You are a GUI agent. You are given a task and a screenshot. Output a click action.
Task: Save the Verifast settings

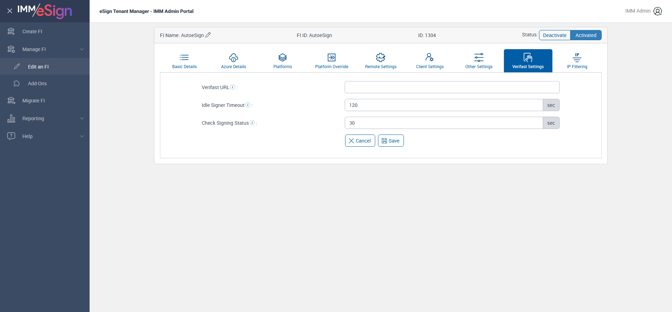[391, 141]
